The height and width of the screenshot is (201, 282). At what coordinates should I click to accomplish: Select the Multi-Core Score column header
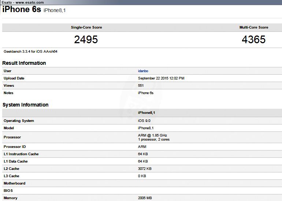click(253, 27)
